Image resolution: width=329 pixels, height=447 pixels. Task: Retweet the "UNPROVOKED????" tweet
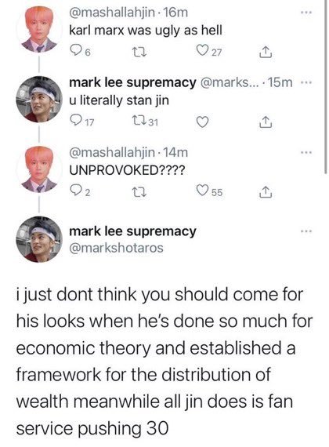coord(140,193)
